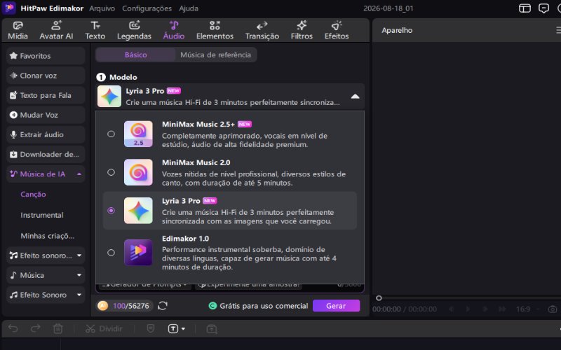This screenshot has width=561, height=350.
Task: Collapse the Modelo dropdown with the up arrow
Action: (x=355, y=97)
